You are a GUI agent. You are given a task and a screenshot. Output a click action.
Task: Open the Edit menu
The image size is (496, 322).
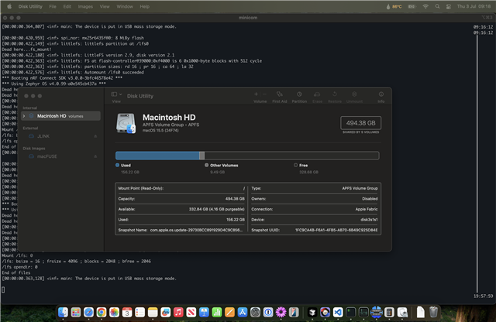67,6
